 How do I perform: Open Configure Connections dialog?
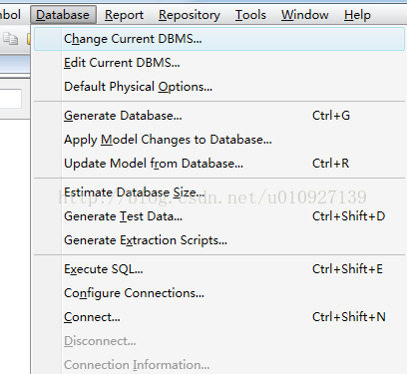point(219,293)
